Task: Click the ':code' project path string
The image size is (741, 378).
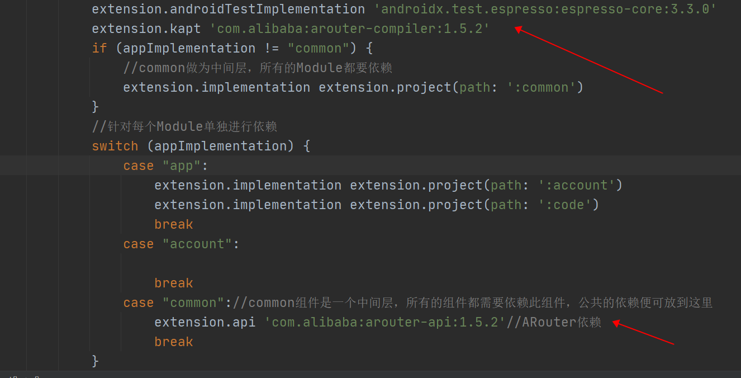Action: coord(564,205)
